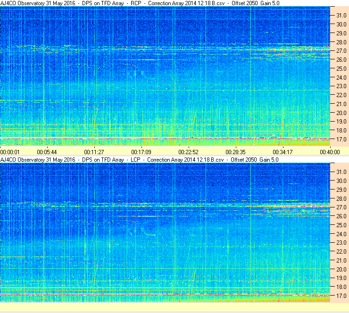Screen dimensions: 349x313
Task: Pick the 21.0 label in RCP panel
Action: 341,104
